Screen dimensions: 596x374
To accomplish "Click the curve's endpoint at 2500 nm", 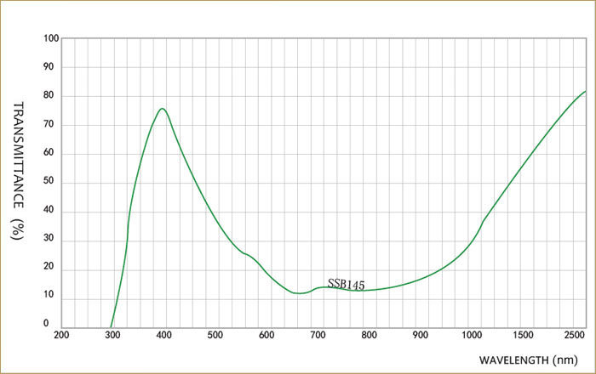I will tap(586, 91).
